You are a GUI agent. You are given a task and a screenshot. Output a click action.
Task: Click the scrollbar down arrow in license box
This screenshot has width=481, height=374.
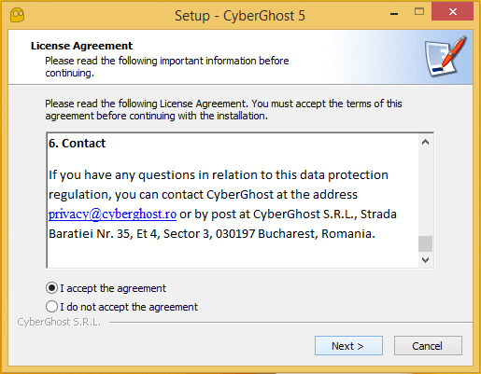click(x=425, y=259)
